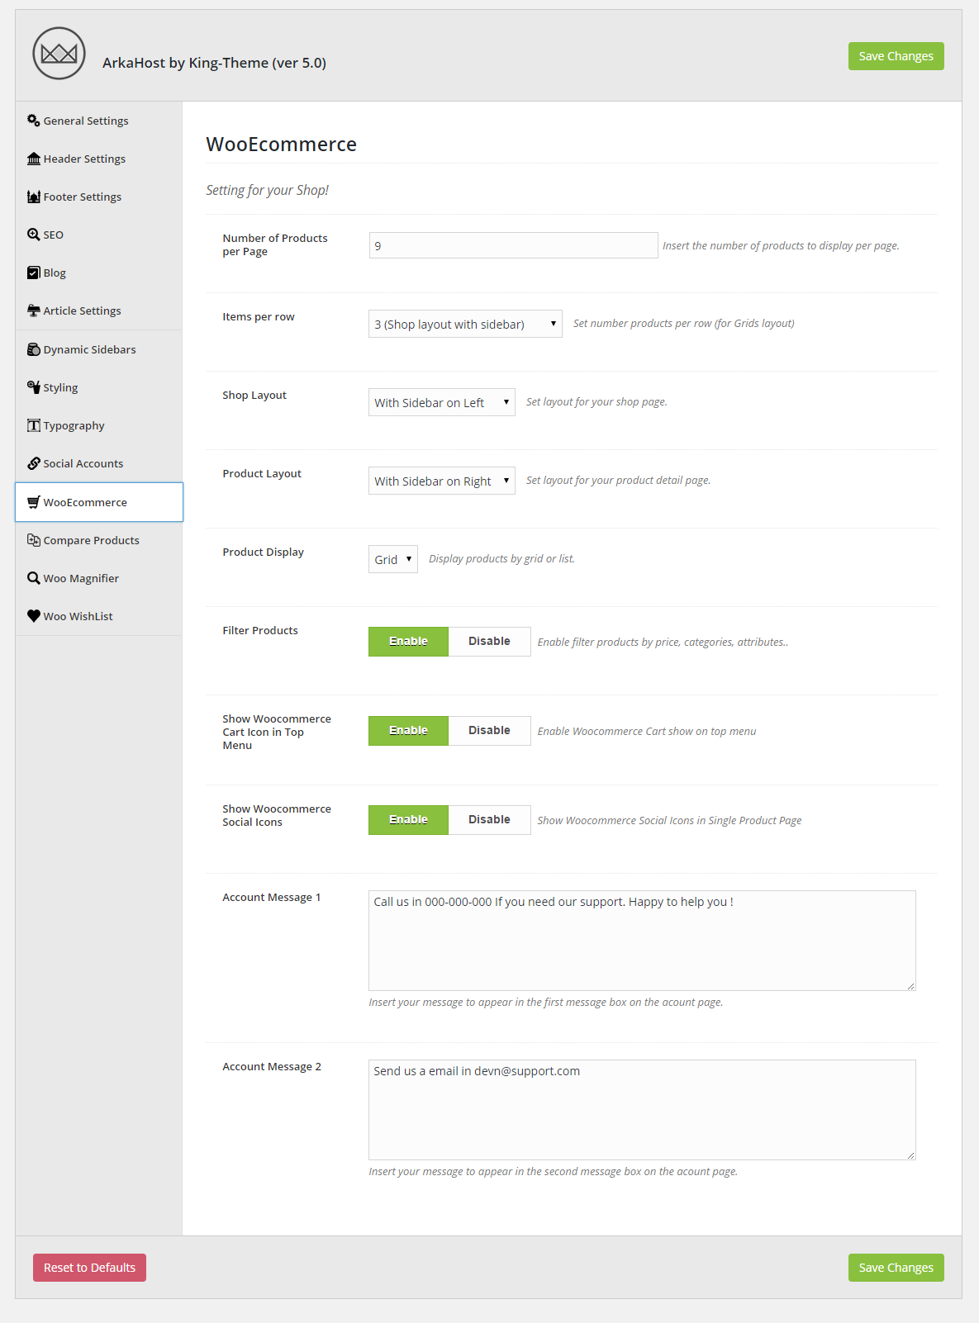Screen dimensions: 979x1323
Task: Click the Social Accounts link icon
Action: [33, 463]
